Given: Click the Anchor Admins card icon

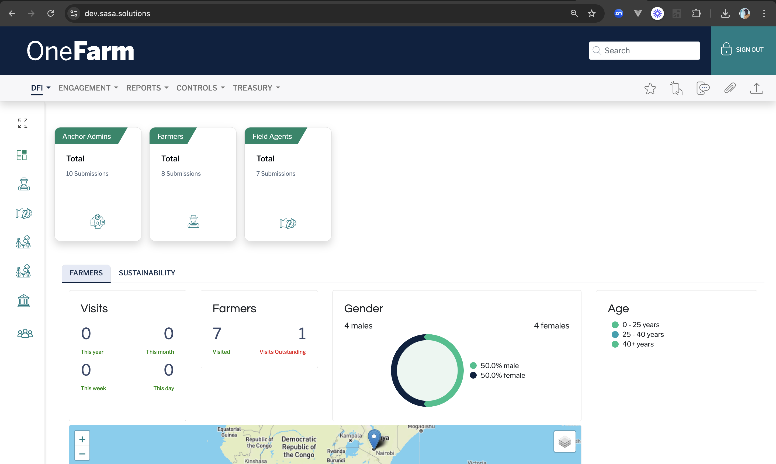Looking at the screenshot, I should pos(98,222).
